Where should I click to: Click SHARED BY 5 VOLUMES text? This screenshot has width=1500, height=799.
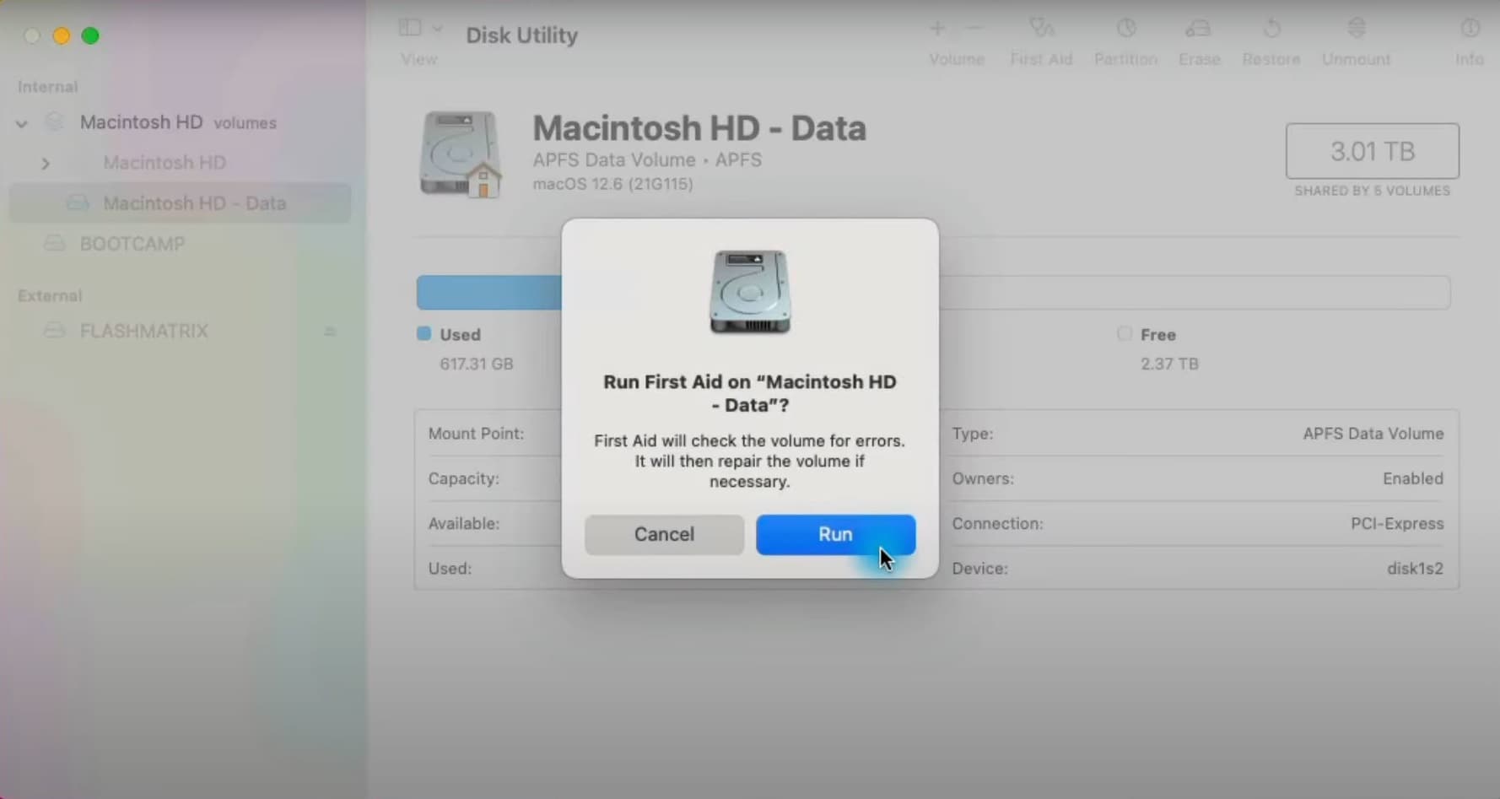click(1373, 192)
